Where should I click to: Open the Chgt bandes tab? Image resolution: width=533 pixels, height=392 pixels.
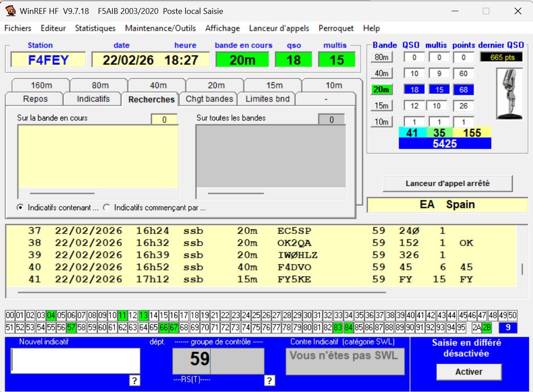[209, 99]
